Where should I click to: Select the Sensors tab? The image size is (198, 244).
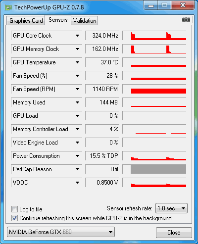click(x=58, y=20)
